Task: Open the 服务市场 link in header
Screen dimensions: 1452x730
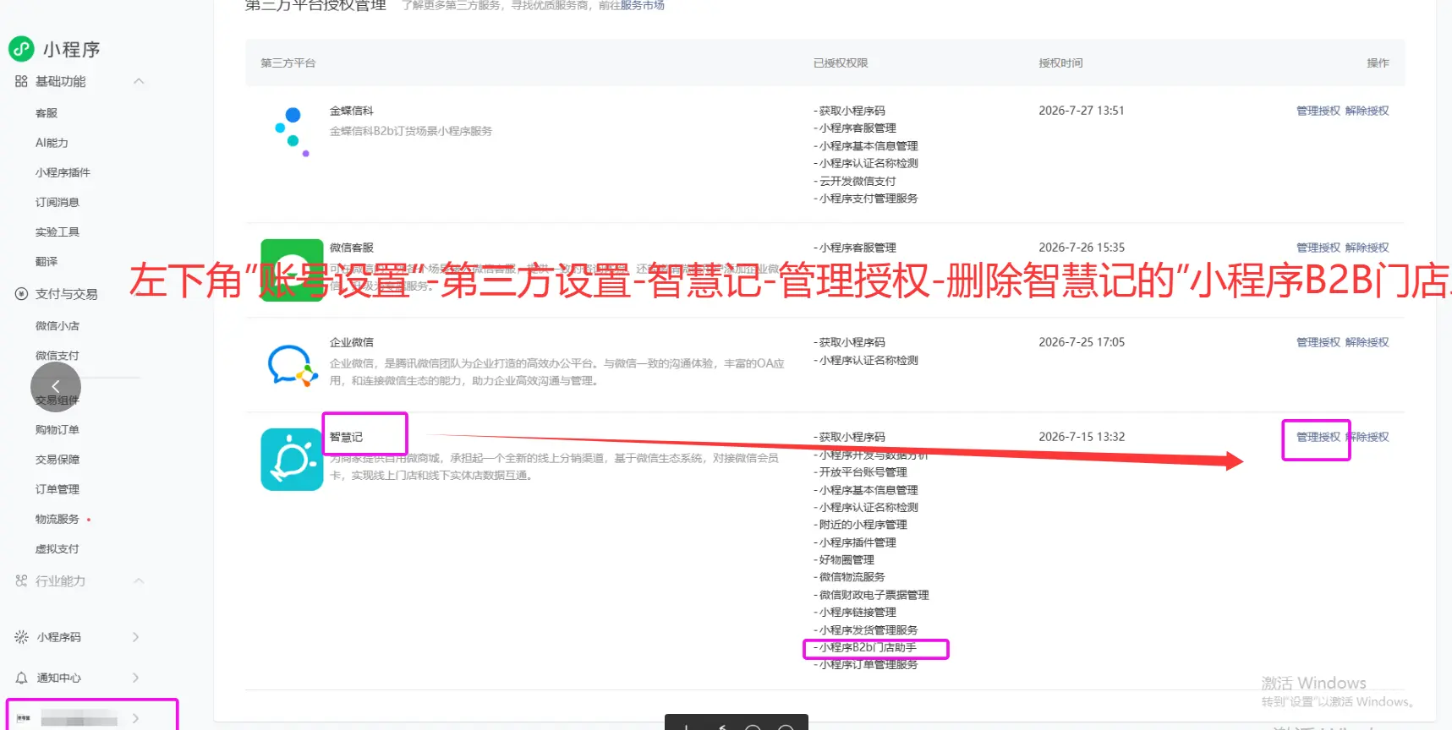Action: click(x=643, y=5)
